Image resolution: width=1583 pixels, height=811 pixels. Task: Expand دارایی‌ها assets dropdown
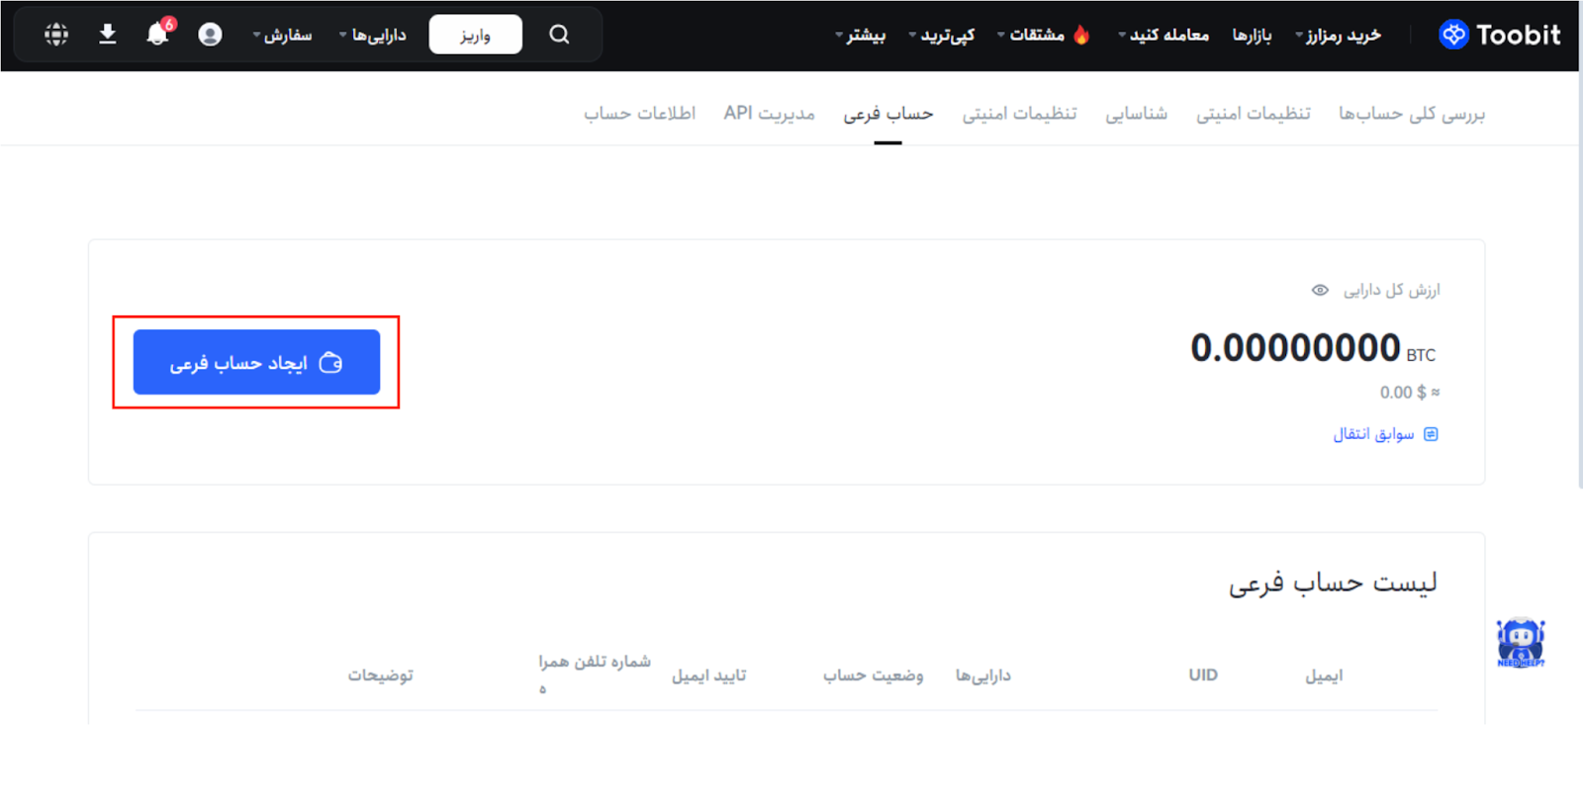click(x=373, y=35)
